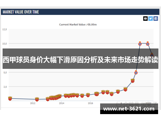The width and height of the screenshot is (161, 117).
Task: Open the www.net-3621.com link
Action: [x=129, y=109]
